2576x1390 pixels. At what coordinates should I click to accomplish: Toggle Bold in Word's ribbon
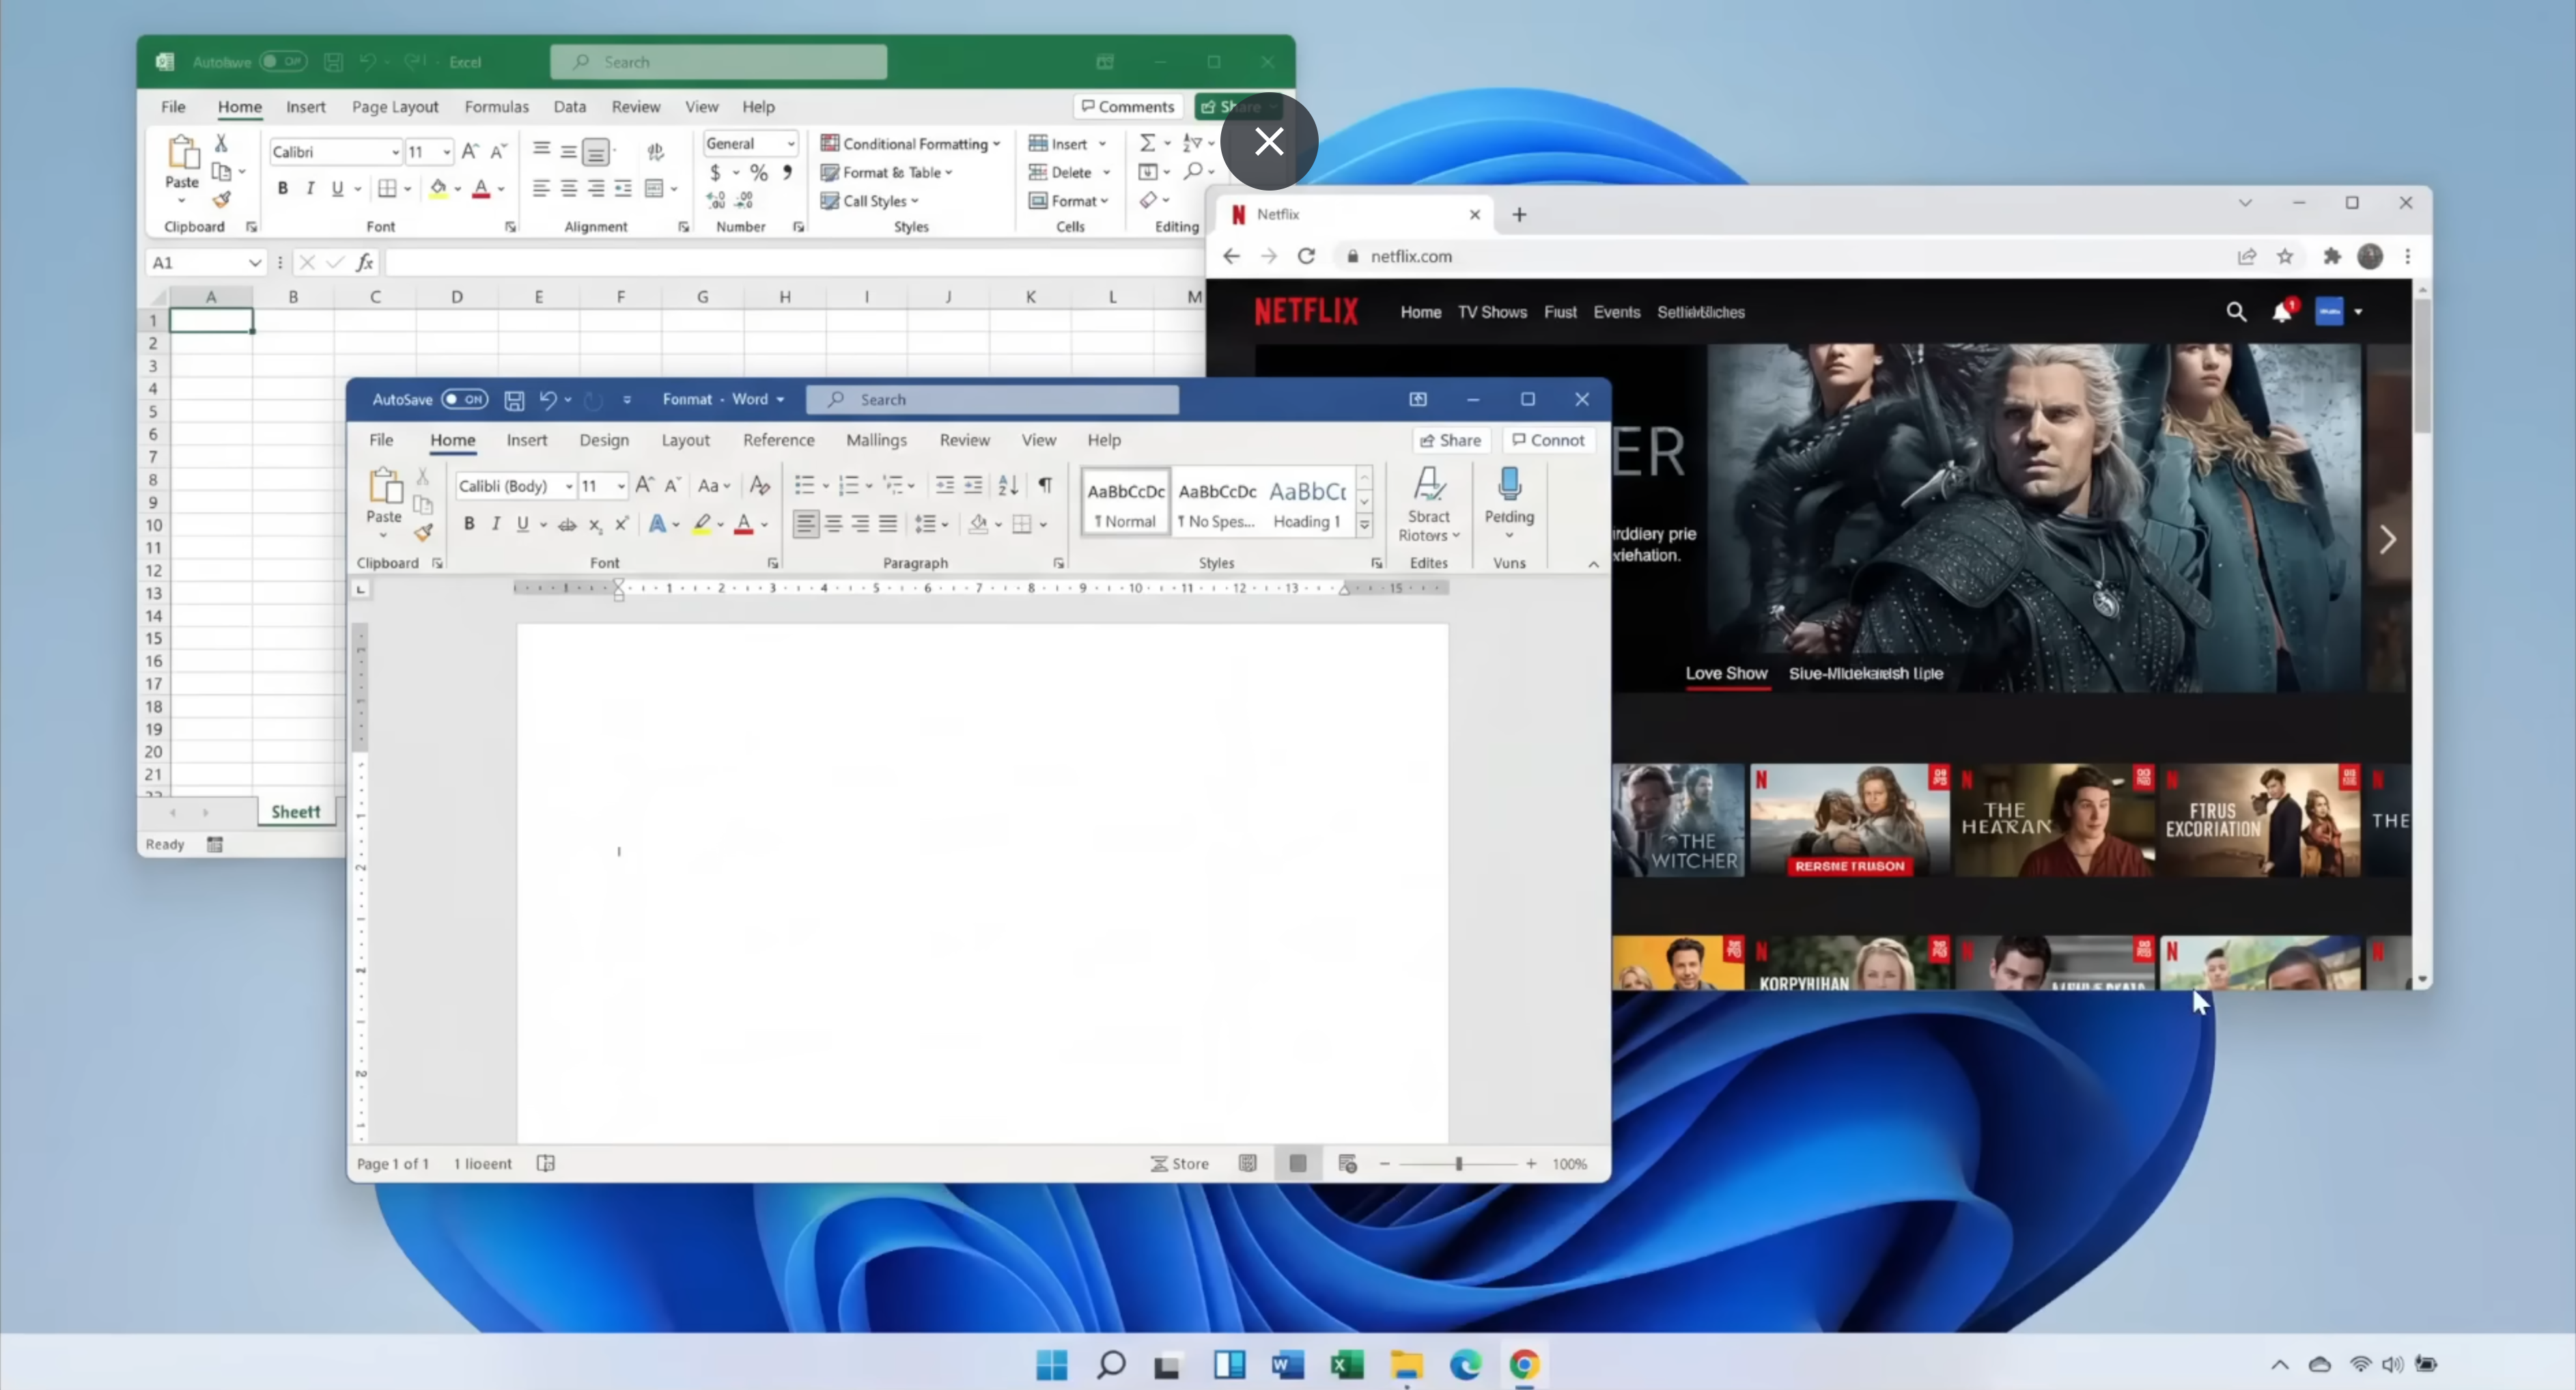(x=469, y=524)
